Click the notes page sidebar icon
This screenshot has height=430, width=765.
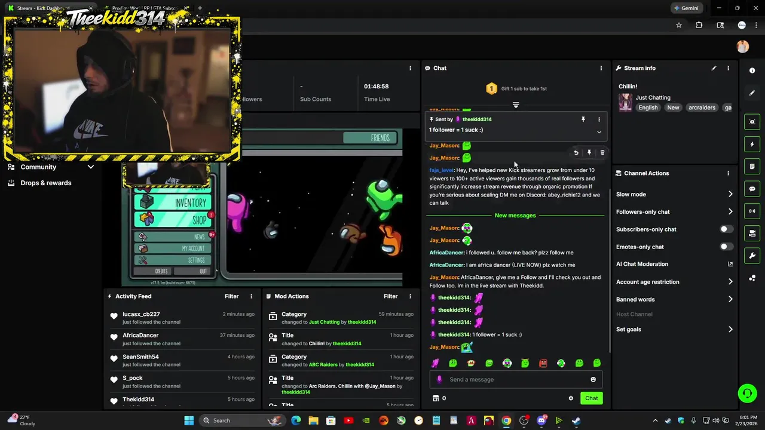[752, 166]
